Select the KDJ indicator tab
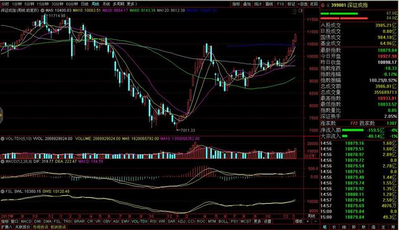 tap(181, 221)
